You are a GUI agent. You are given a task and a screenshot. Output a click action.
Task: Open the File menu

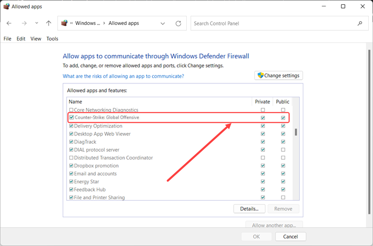[7, 39]
